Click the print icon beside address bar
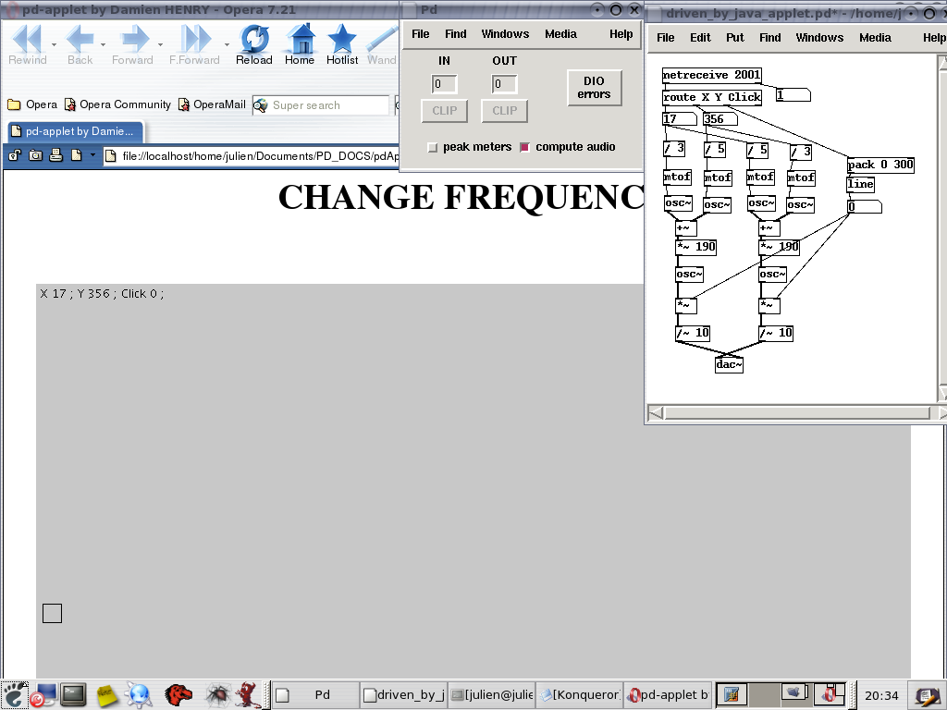 tap(55, 155)
